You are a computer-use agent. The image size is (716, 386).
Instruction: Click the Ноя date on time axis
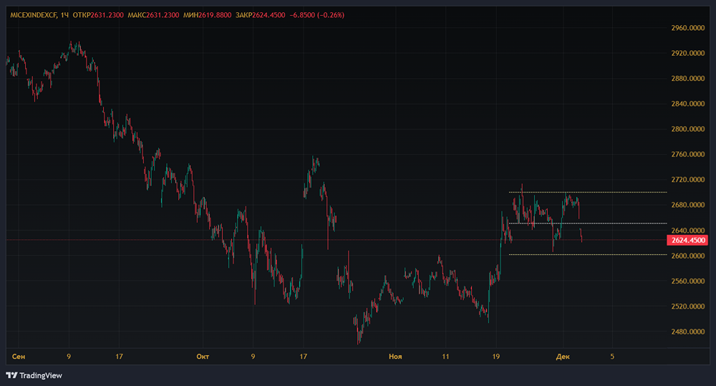(395, 355)
